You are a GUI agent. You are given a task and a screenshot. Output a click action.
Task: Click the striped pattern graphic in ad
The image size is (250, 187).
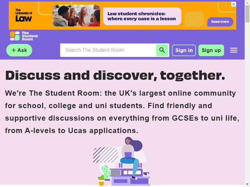coord(194,19)
